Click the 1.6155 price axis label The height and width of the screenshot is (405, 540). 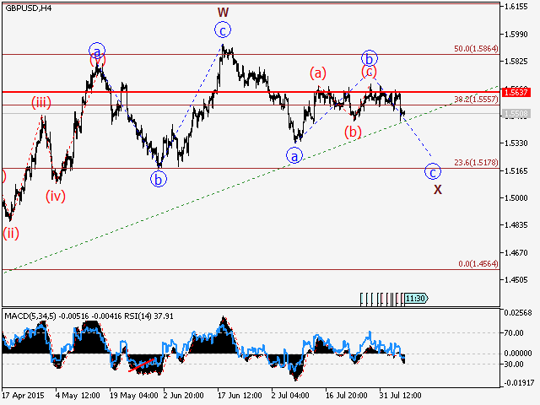[x=516, y=7]
